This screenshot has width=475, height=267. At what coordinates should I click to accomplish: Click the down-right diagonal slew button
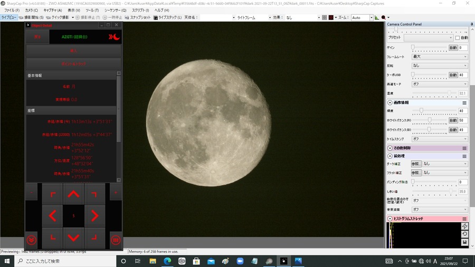[95, 237]
